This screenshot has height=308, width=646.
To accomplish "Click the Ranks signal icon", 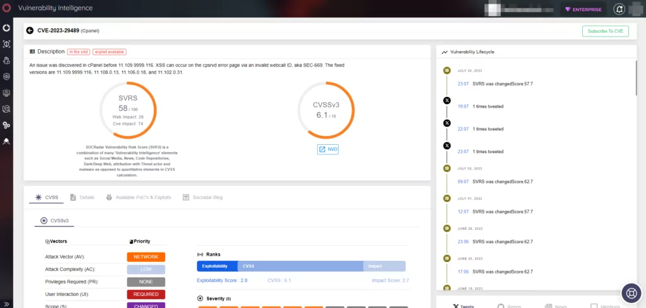I will pos(201,254).
